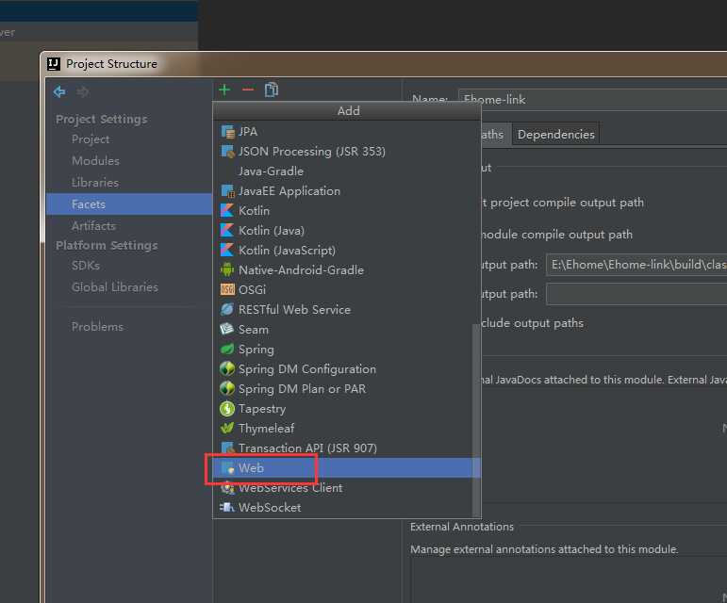Click the green plus Add icon

coord(224,90)
